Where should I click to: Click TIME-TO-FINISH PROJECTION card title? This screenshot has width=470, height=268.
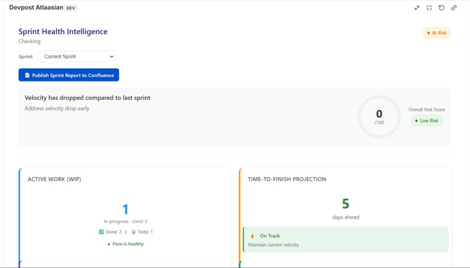[287, 179]
